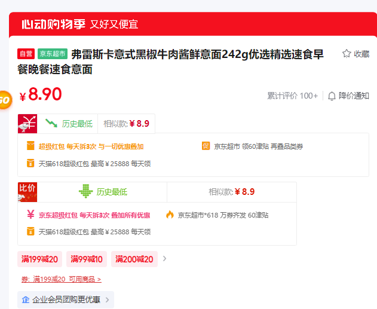Click the bell price-drop notification icon

[x=332, y=96]
